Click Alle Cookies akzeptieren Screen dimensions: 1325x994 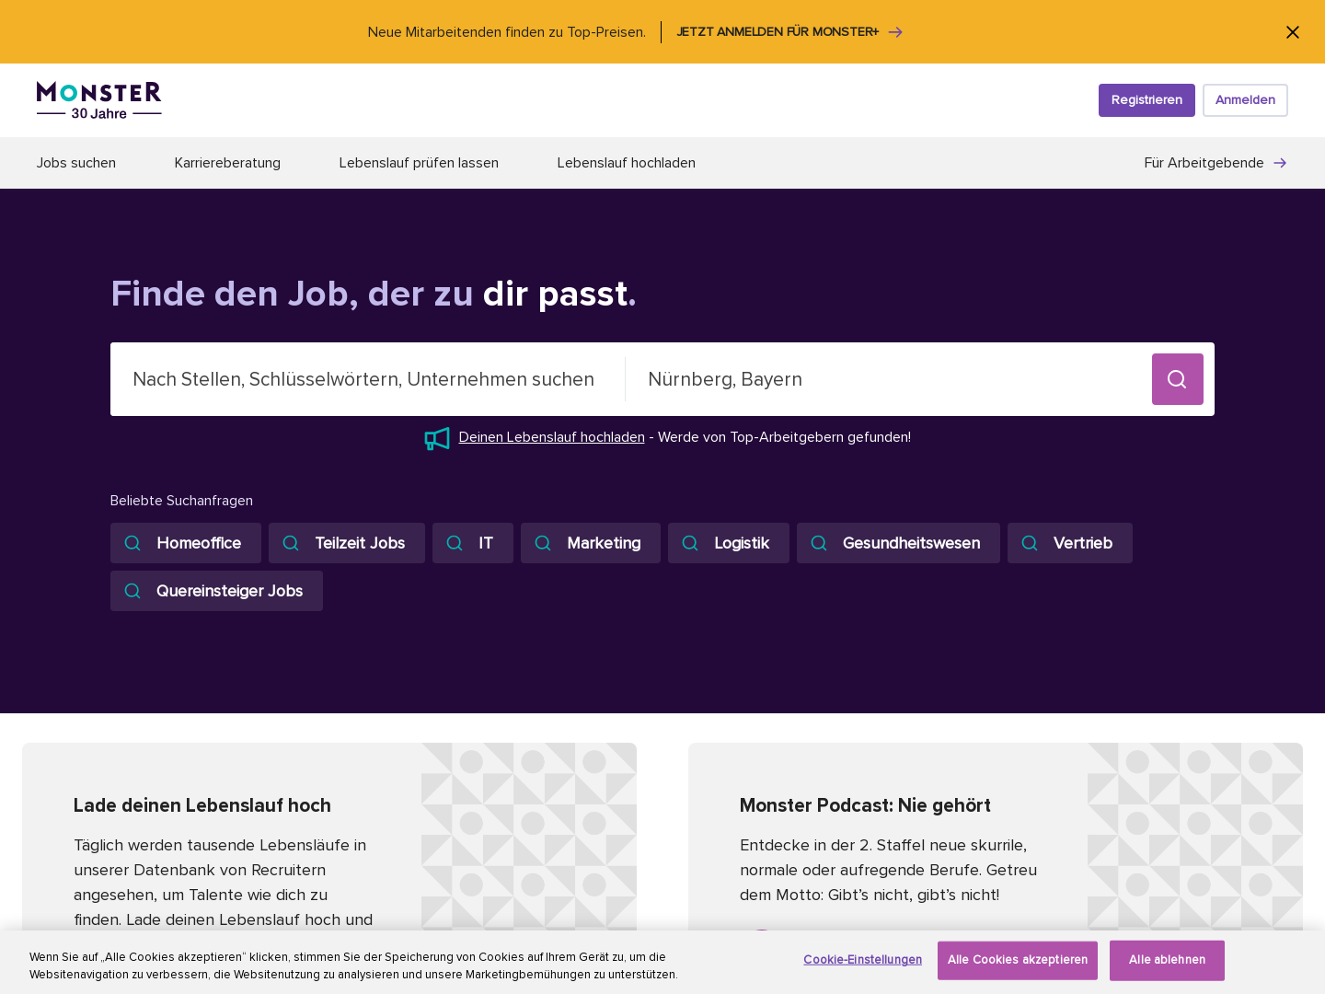pyautogui.click(x=1018, y=960)
